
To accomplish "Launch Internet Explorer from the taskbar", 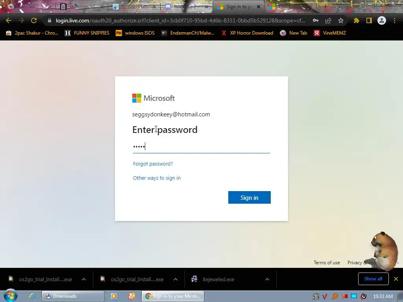I will (x=31, y=296).
